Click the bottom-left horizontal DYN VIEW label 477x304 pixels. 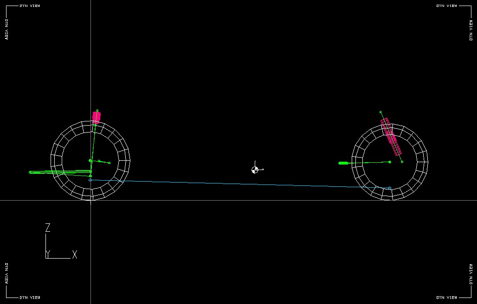(x=30, y=297)
